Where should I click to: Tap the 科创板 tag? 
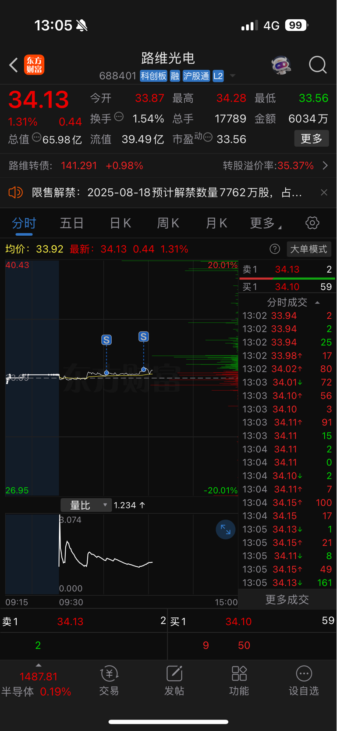click(x=153, y=76)
